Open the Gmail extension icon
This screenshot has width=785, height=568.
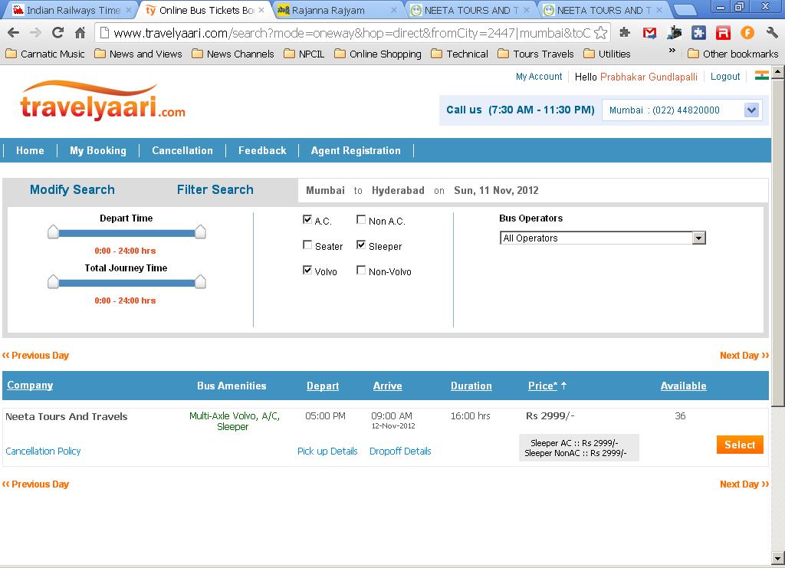tap(649, 33)
